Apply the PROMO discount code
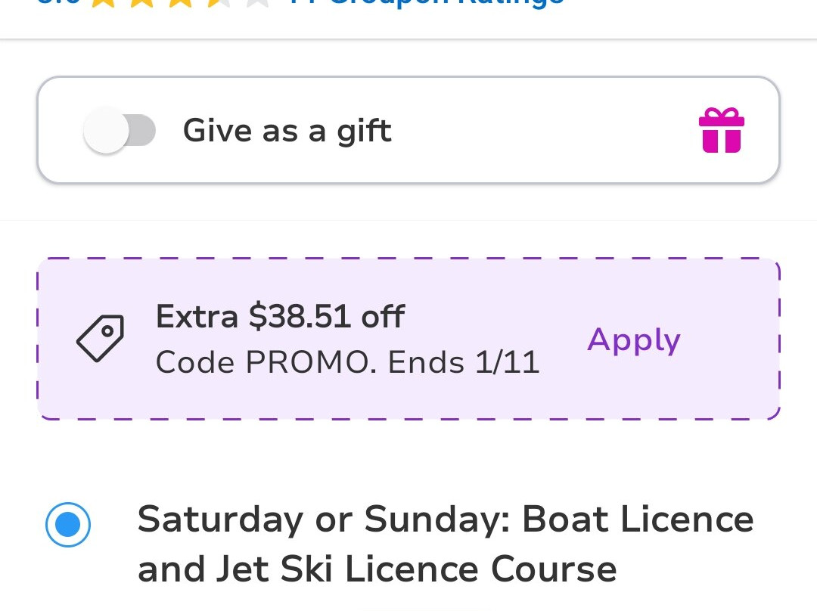The image size is (817, 611). (633, 340)
